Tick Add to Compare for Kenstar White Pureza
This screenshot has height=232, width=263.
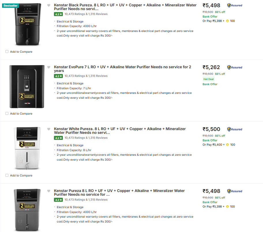click(7, 176)
